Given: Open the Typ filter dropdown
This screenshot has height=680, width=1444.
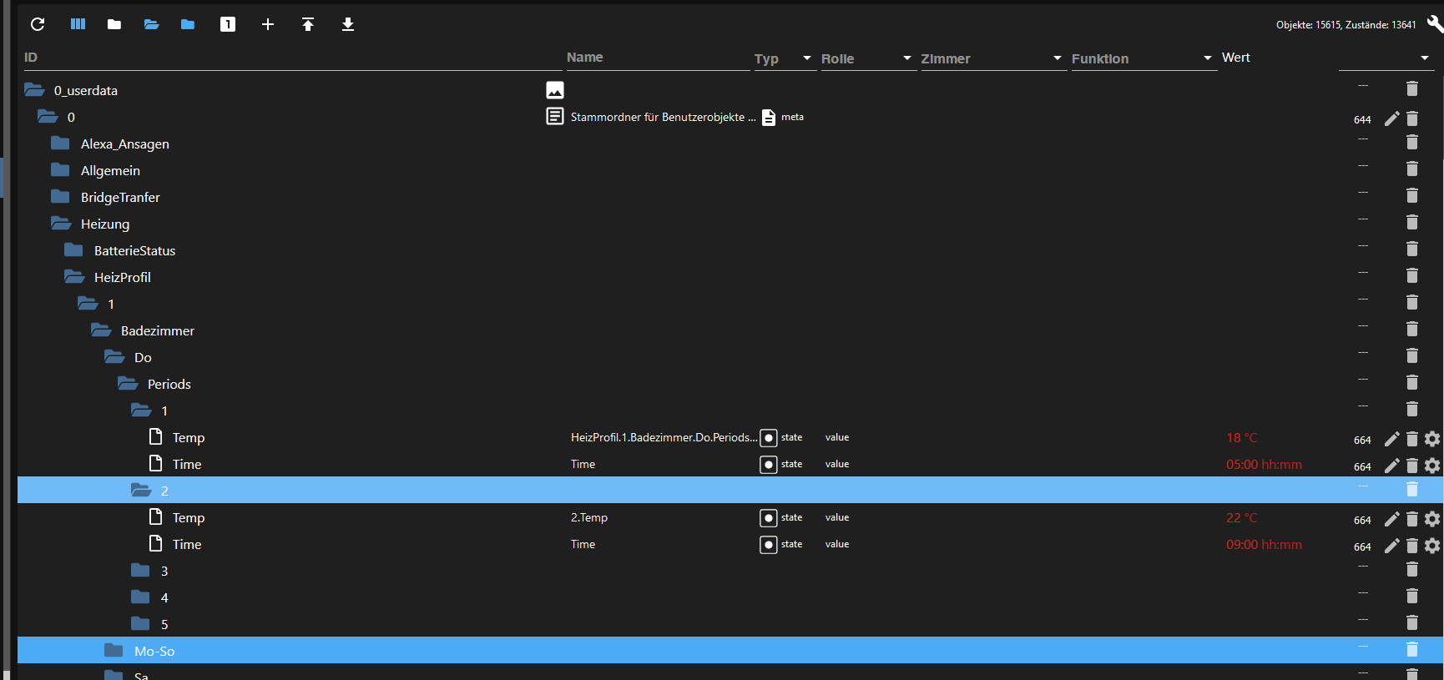Looking at the screenshot, I should point(807,58).
